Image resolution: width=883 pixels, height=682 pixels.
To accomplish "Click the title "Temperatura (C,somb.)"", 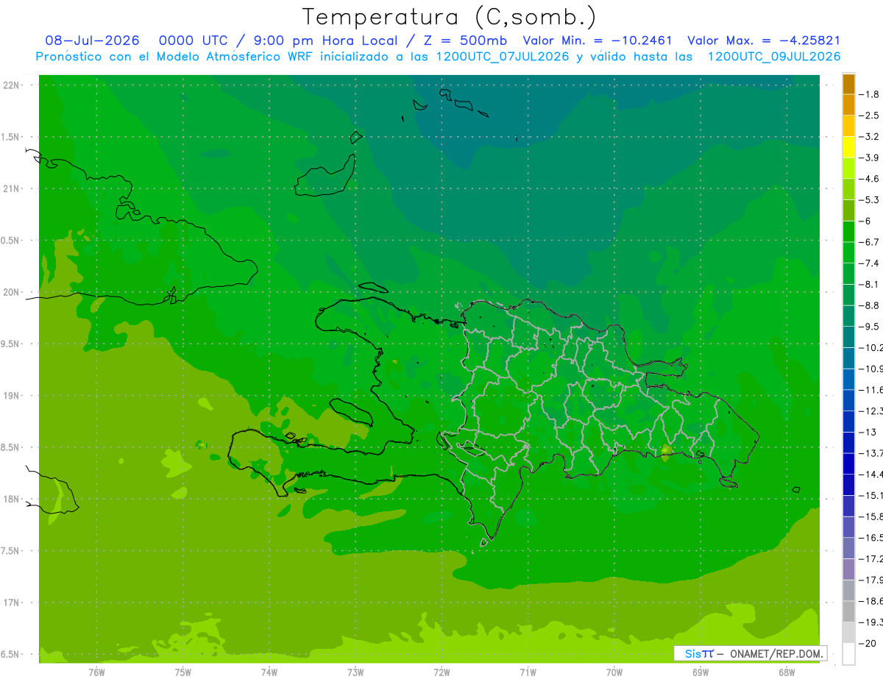I will [x=450, y=17].
